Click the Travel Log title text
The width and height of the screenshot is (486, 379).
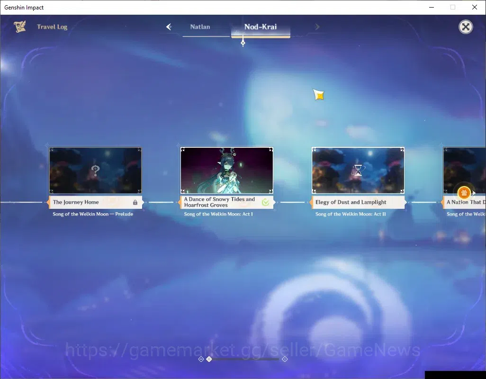point(52,27)
